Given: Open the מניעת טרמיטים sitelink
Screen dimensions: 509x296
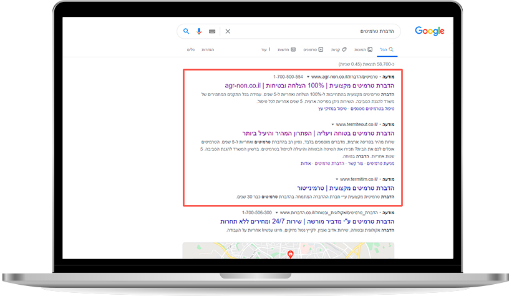Looking at the screenshot, I should click(381, 164).
